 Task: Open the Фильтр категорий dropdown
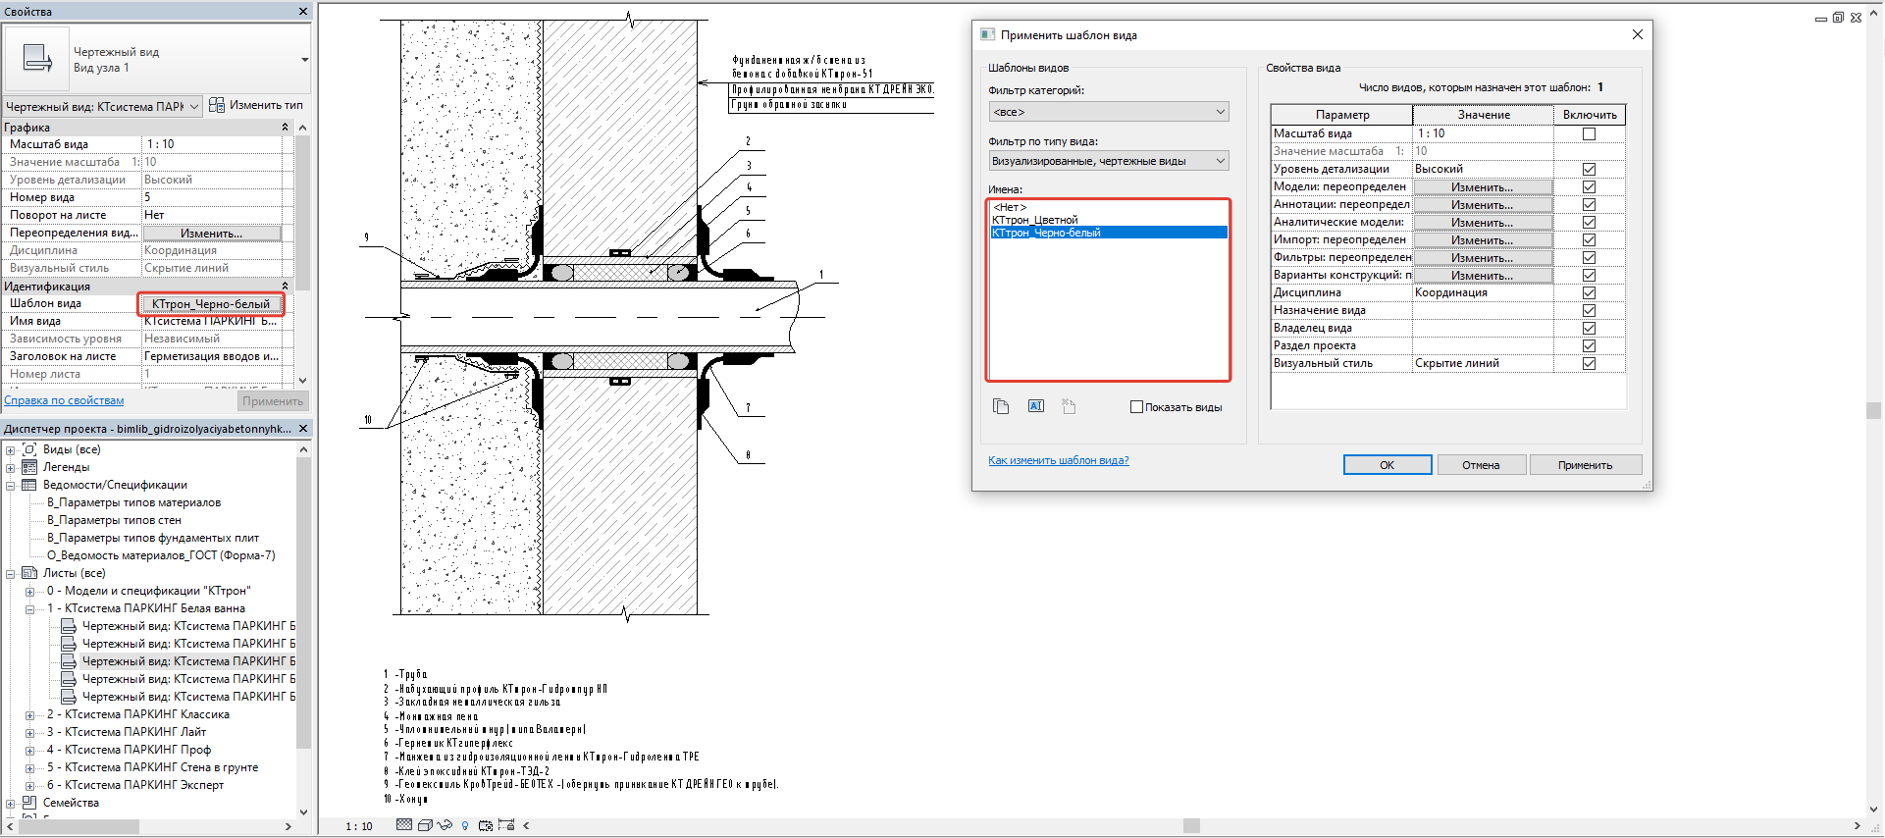[x=1109, y=112]
